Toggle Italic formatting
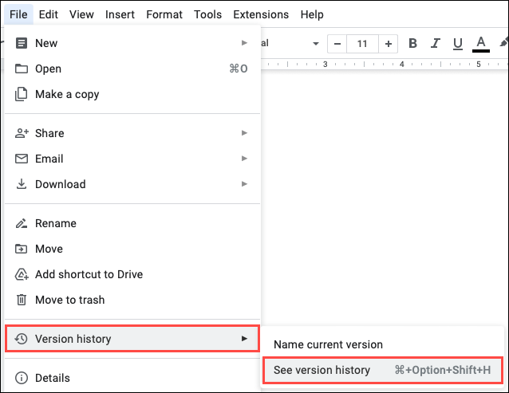 click(436, 43)
